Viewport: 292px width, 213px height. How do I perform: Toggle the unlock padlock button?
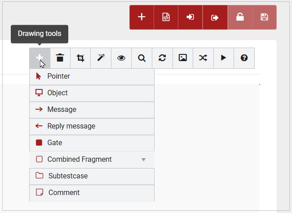(240, 18)
